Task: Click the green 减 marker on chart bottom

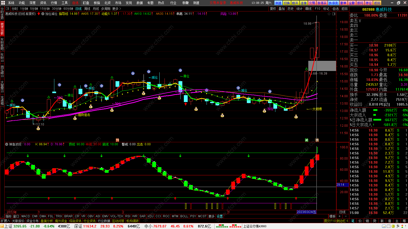Action: (307, 140)
